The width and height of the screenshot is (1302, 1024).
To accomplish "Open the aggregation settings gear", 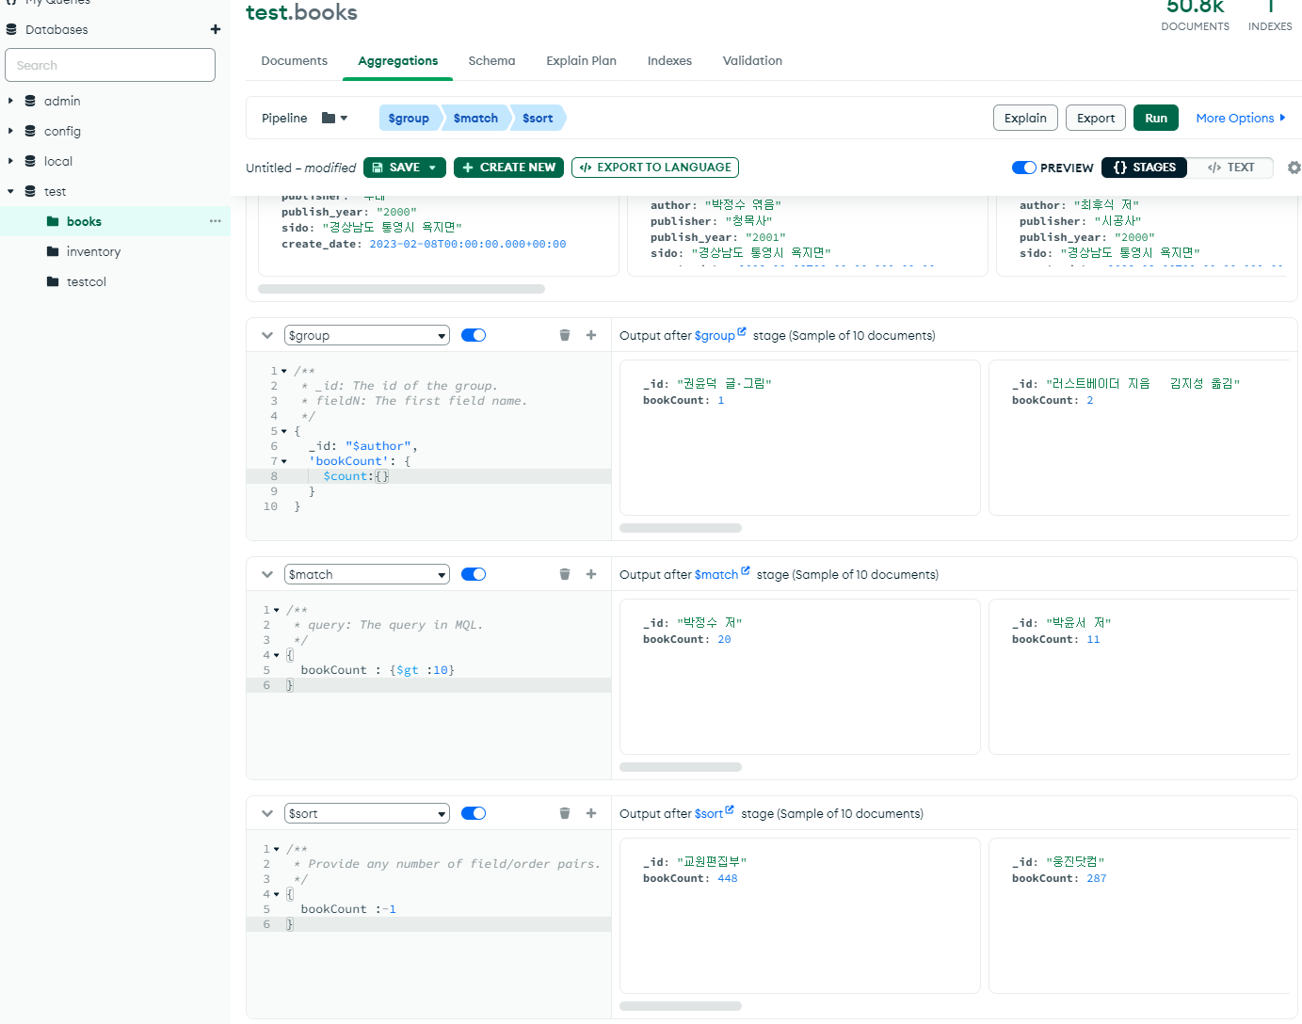I will tap(1294, 167).
